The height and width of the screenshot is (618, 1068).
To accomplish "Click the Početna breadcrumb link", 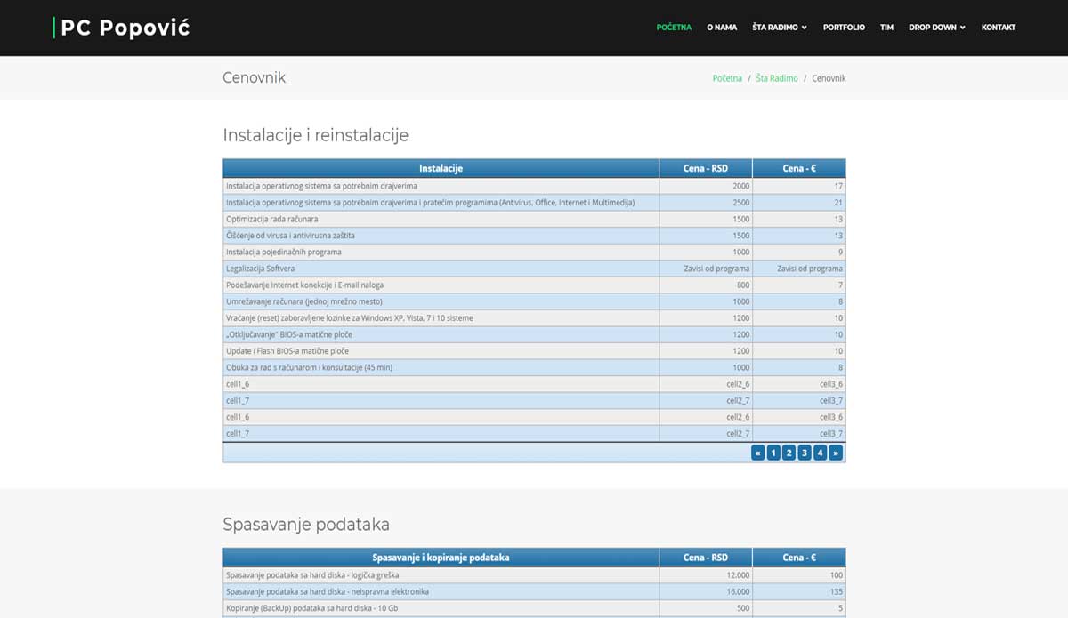I will pos(727,78).
